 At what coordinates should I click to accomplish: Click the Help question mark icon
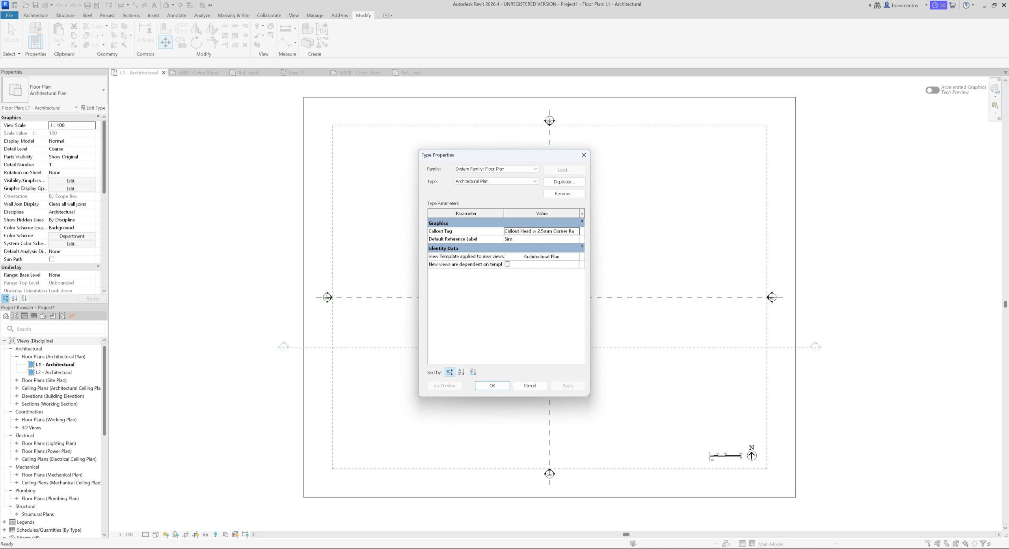tap(966, 5)
